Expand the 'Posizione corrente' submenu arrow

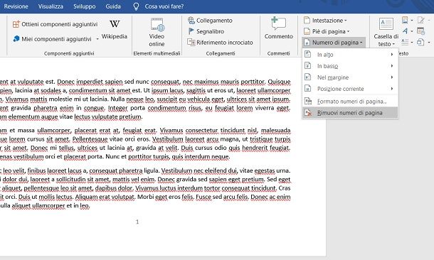[x=392, y=88]
